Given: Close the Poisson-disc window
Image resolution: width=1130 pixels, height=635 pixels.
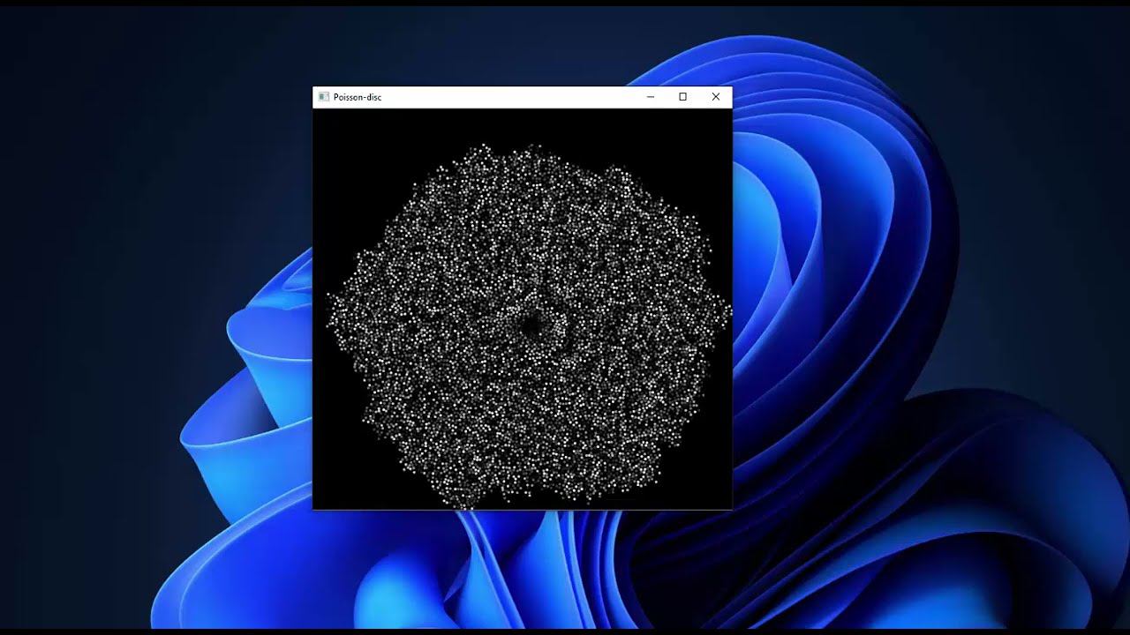Looking at the screenshot, I should 716,97.
